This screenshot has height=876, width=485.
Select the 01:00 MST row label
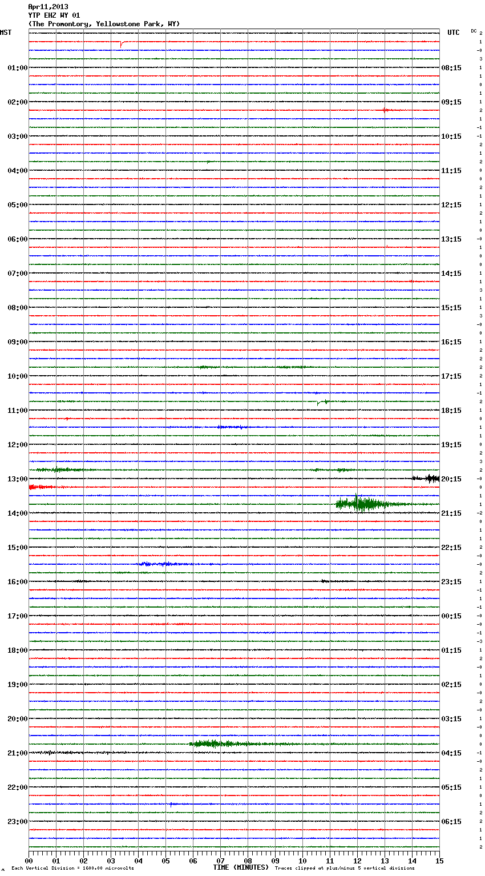point(18,68)
